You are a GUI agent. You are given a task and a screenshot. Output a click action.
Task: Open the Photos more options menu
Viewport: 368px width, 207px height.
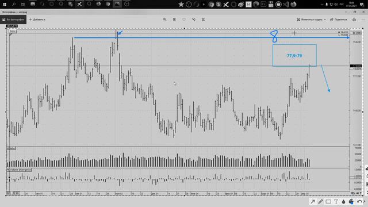[x=363, y=20]
